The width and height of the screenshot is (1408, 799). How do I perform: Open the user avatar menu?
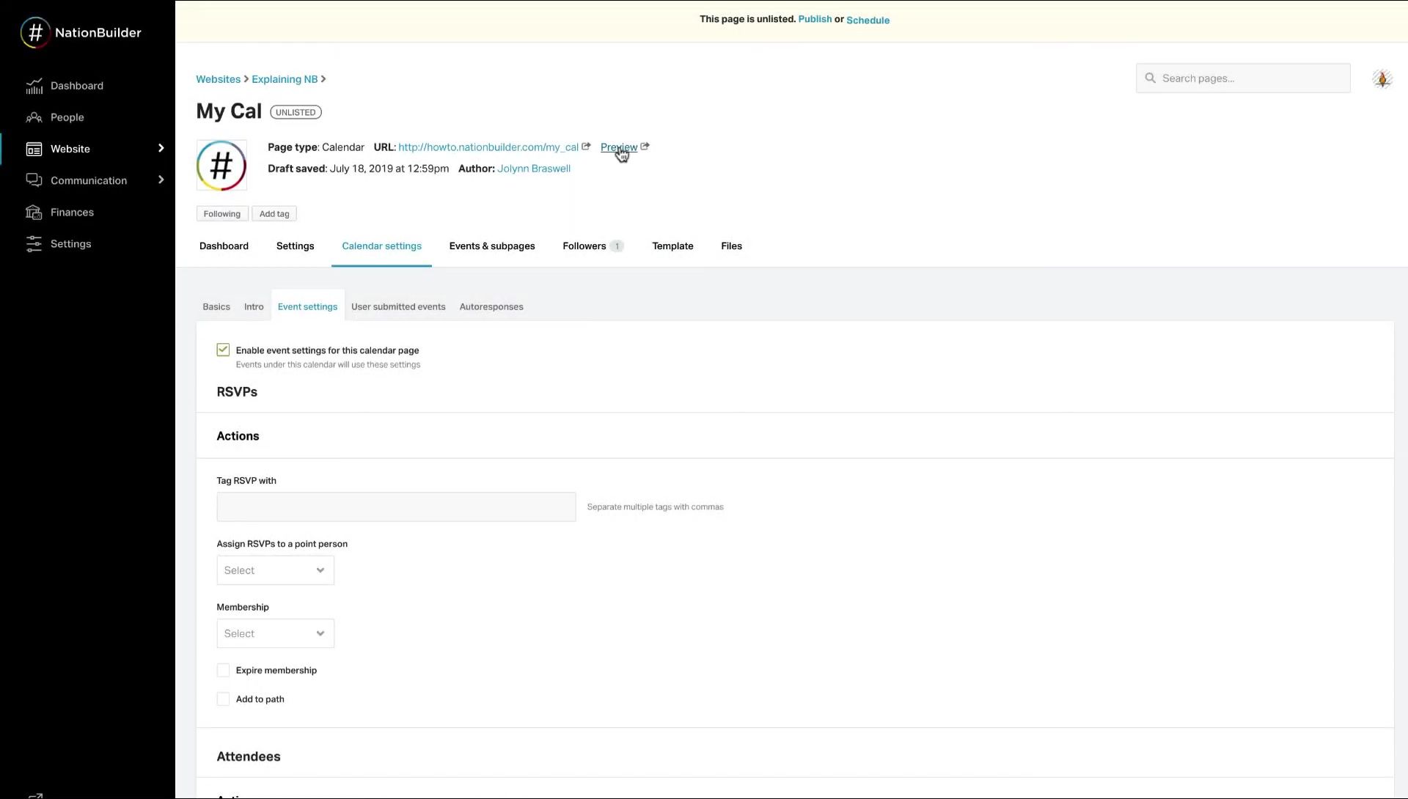point(1382,78)
